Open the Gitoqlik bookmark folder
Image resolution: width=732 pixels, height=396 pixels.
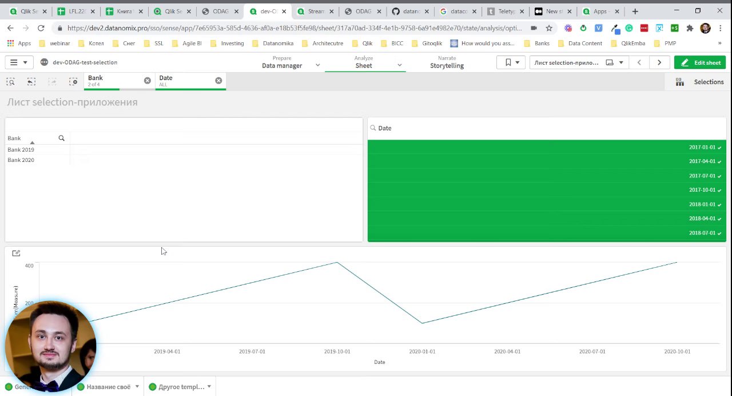pyautogui.click(x=427, y=43)
